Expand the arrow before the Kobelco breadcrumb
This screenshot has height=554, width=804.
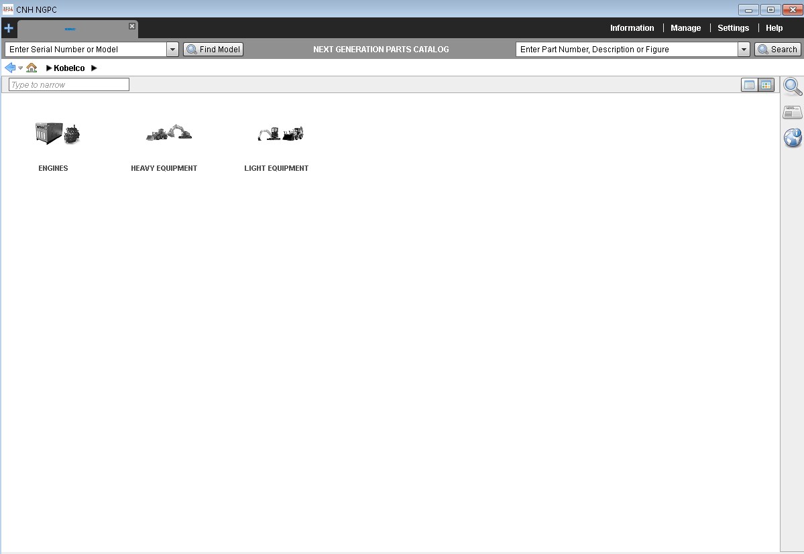49,68
